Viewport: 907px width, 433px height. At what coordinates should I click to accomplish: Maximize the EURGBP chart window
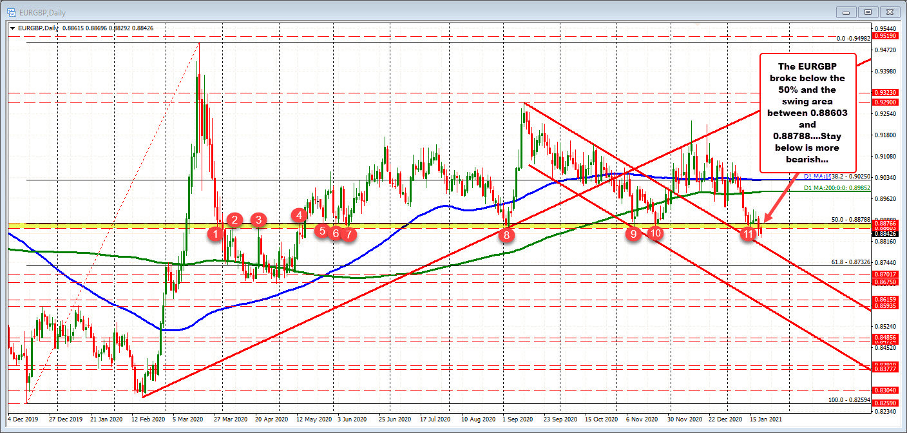click(868, 12)
